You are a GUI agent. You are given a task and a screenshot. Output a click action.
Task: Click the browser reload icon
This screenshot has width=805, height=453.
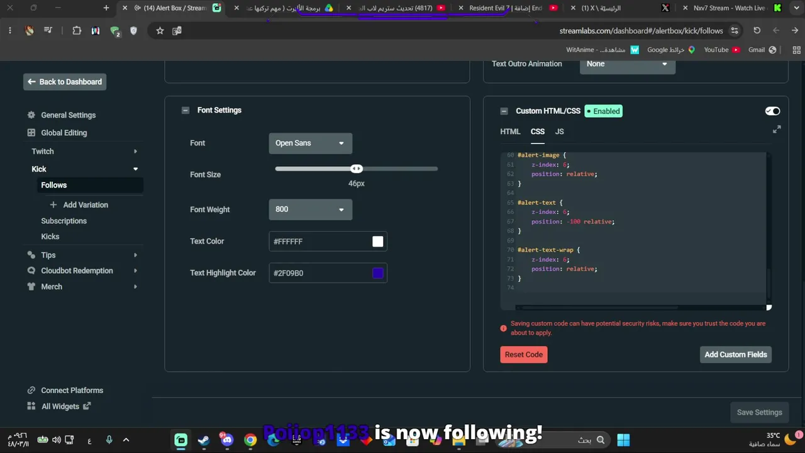[757, 31]
